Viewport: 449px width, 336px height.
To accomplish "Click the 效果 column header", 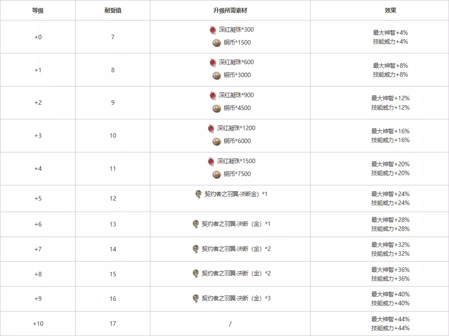I will pos(390,10).
